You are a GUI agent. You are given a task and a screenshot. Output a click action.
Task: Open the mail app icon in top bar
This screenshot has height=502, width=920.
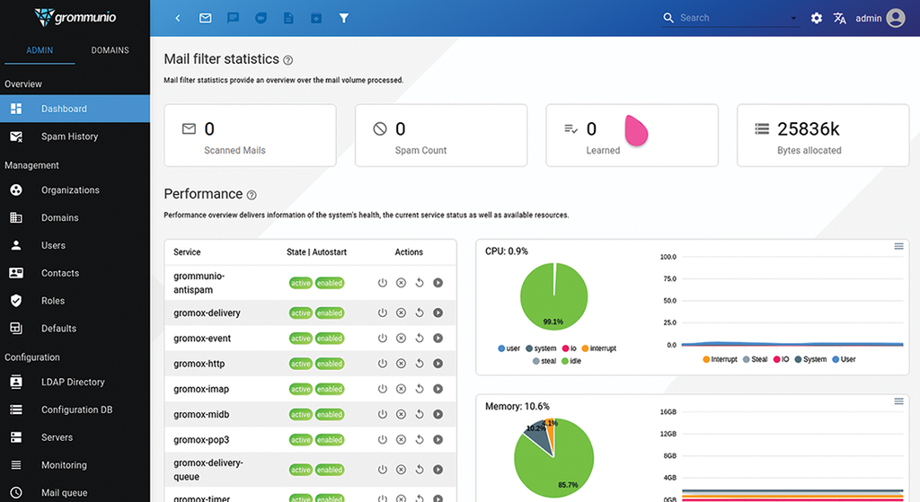pyautogui.click(x=206, y=18)
